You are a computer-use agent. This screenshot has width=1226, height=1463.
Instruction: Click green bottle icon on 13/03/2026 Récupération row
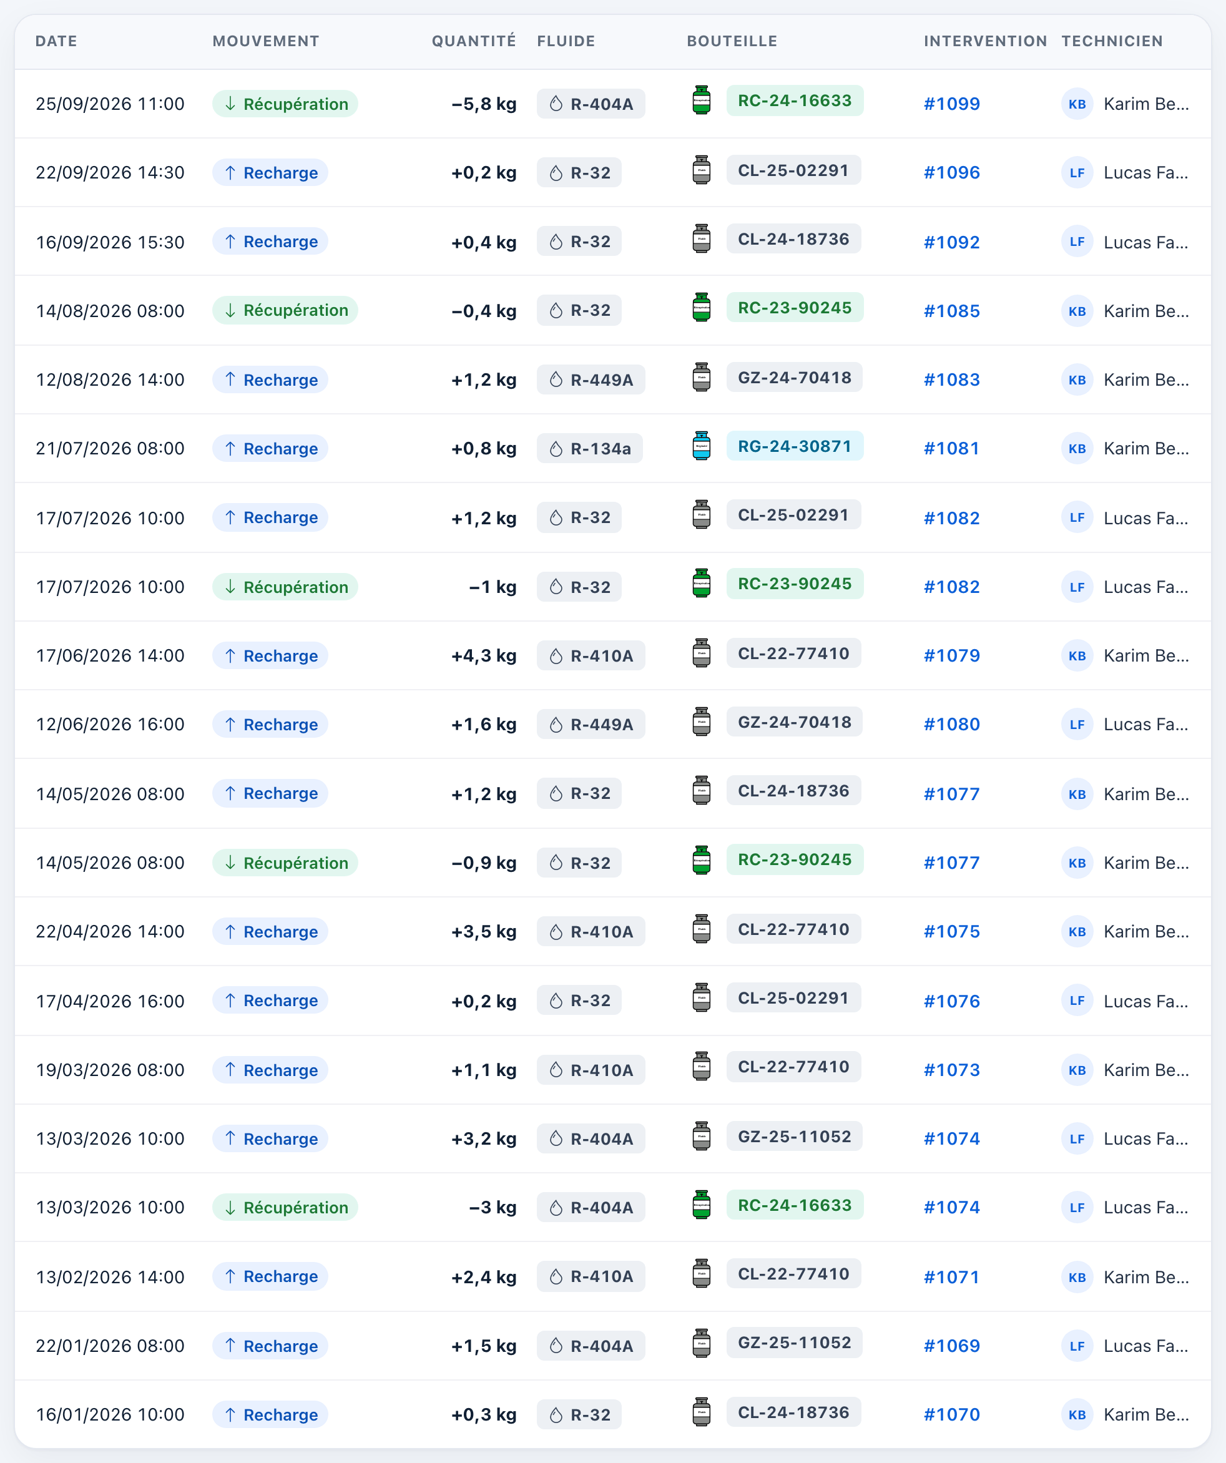702,1205
